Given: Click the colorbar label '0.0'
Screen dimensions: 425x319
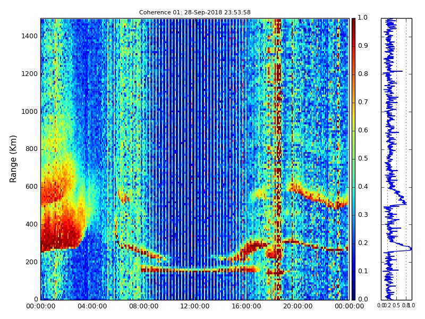Looking at the screenshot, I should [x=363, y=299].
